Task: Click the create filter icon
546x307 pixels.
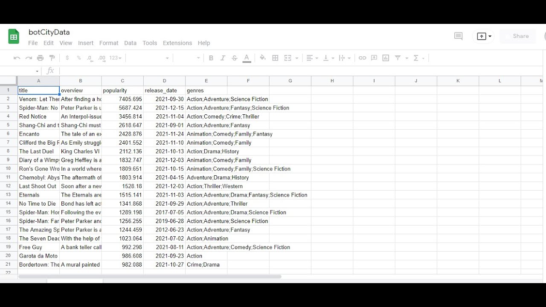Action: pyautogui.click(x=398, y=58)
